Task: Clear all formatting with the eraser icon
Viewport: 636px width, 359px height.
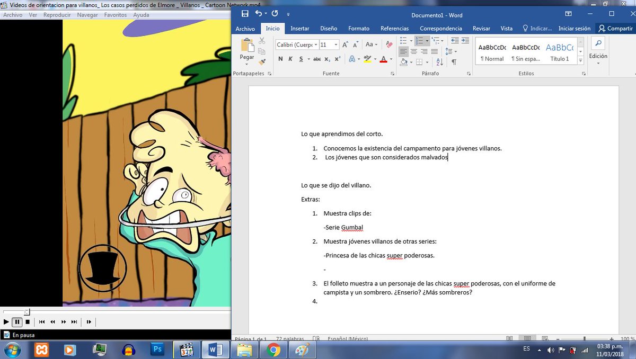Action: (x=388, y=45)
